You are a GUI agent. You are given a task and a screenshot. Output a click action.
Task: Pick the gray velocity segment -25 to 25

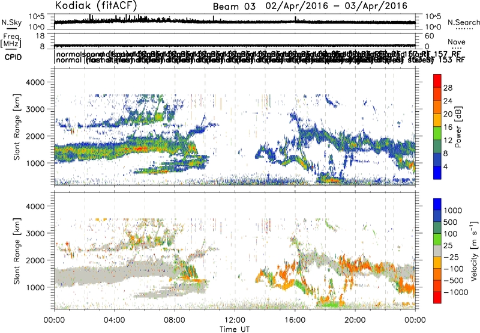437,251
